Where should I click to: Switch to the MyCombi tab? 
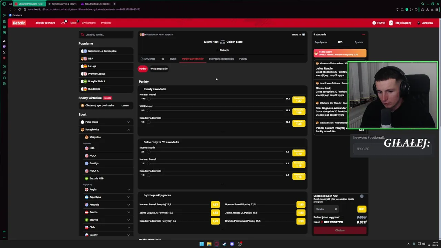[x=148, y=59]
